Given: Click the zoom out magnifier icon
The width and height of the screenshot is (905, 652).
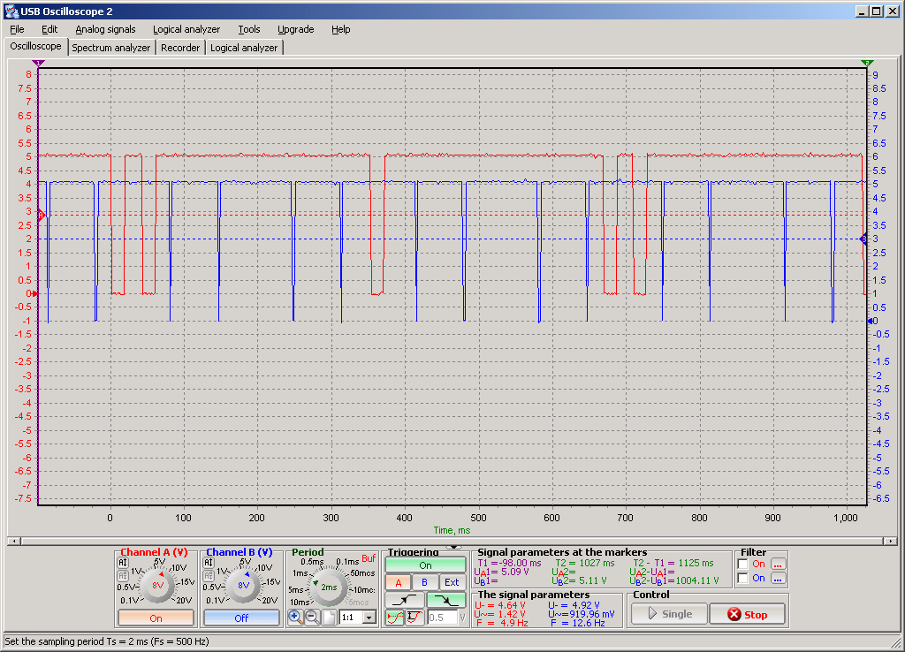Looking at the screenshot, I should 311,617.
